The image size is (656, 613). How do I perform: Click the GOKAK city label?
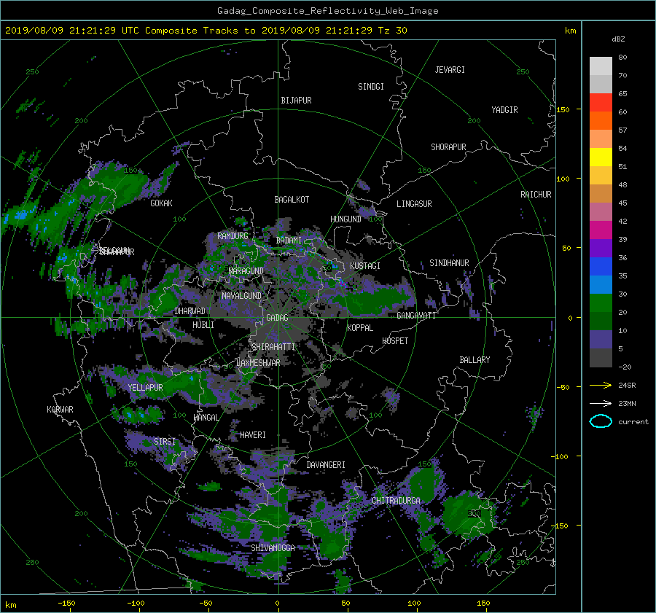(x=162, y=203)
